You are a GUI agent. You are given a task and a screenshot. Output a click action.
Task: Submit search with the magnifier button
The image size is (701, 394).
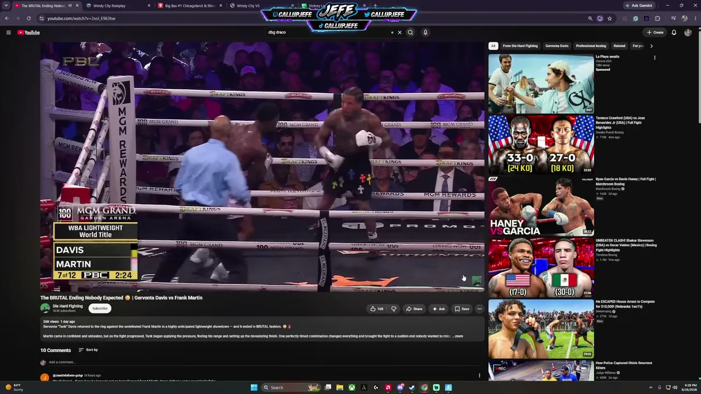[x=410, y=32]
